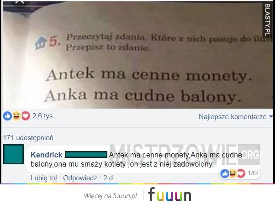Click Lubię to! under the comment
Image resolution: width=275 pixels, height=204 pixels.
pyautogui.click(x=44, y=178)
